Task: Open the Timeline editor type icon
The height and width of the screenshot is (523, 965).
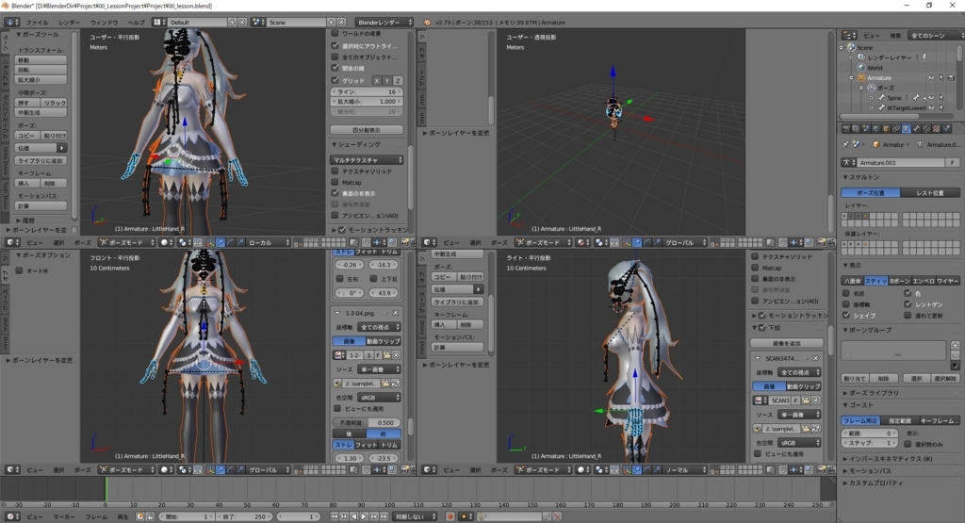Action: 11,516
